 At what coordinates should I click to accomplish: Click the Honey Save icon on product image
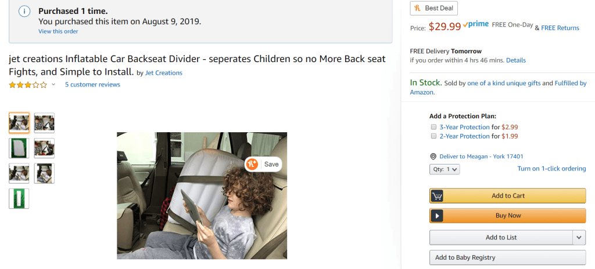252,164
